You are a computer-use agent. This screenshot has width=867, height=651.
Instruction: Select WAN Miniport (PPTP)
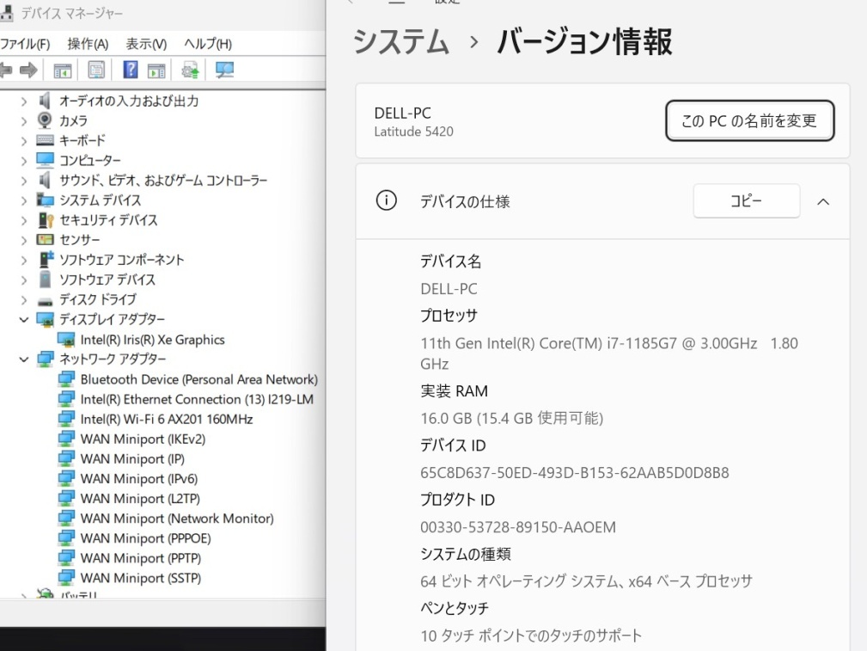[x=140, y=559]
